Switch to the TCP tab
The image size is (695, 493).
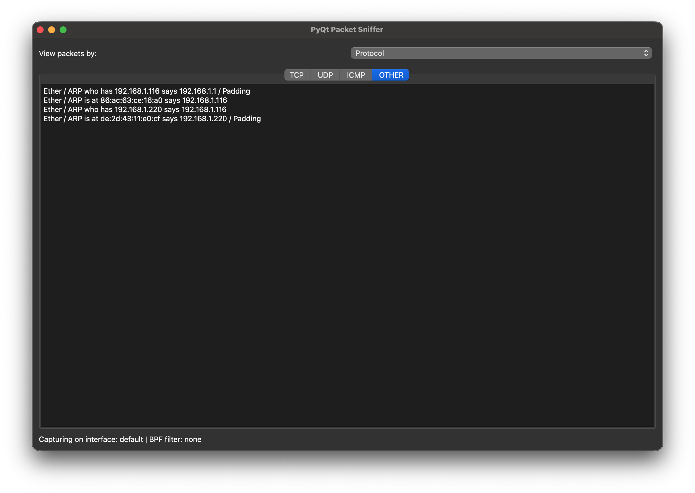coord(296,75)
